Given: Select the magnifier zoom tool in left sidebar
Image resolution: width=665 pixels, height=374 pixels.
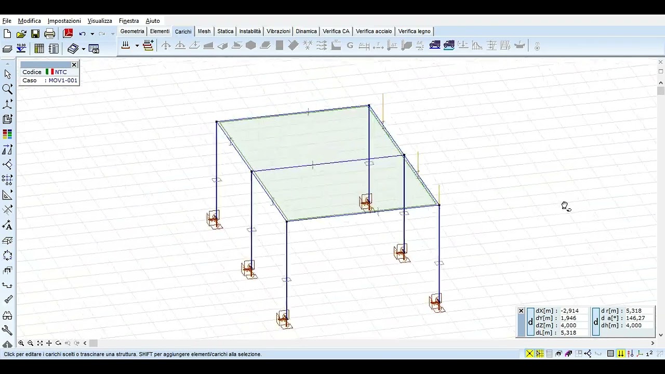Looking at the screenshot, I should point(7,89).
